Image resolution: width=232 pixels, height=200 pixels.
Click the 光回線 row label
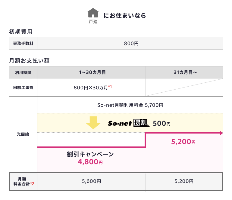pos(23,134)
